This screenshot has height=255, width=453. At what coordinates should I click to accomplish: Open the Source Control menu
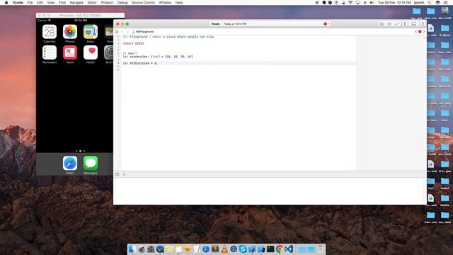pos(143,3)
